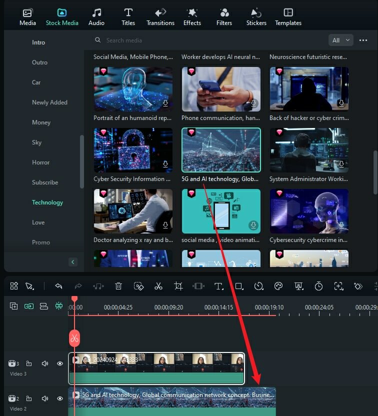Select the 5G and AI technology thumbnail

[221, 150]
